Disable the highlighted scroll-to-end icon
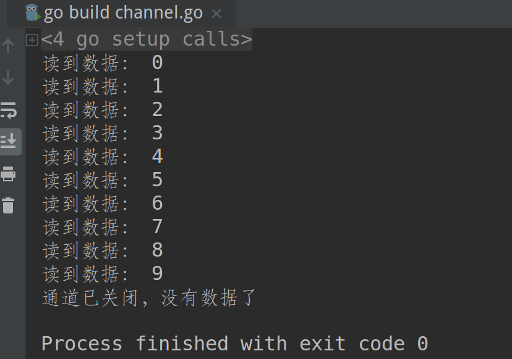The height and width of the screenshot is (359, 512). (x=10, y=141)
